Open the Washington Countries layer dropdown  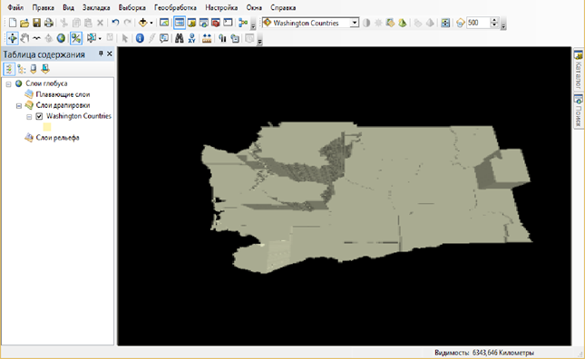[x=355, y=23]
